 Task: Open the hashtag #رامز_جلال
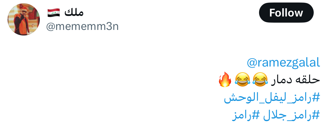point(291,115)
